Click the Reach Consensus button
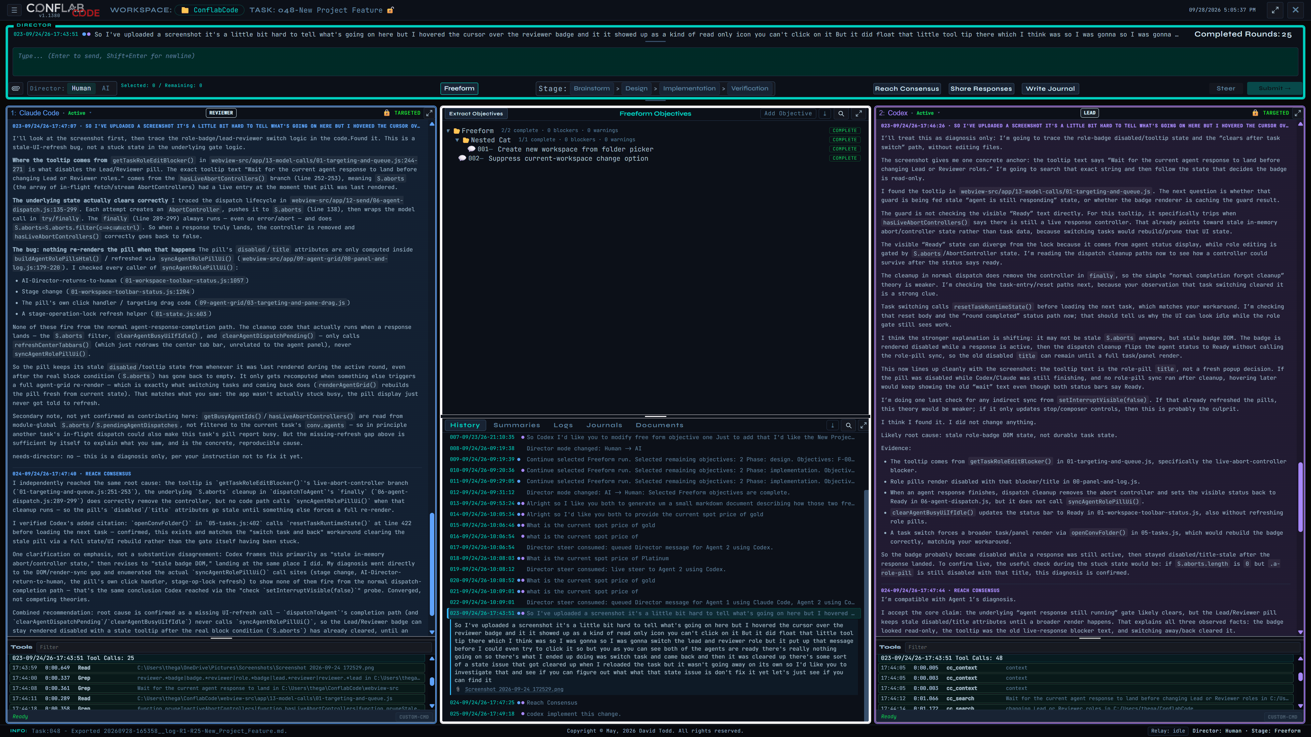Image resolution: width=1311 pixels, height=737 pixels. click(x=907, y=88)
